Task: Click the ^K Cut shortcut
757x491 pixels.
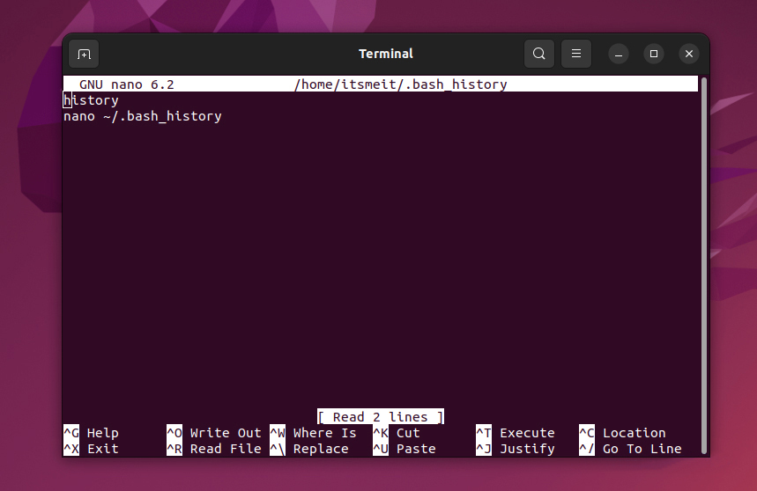Action: click(397, 433)
